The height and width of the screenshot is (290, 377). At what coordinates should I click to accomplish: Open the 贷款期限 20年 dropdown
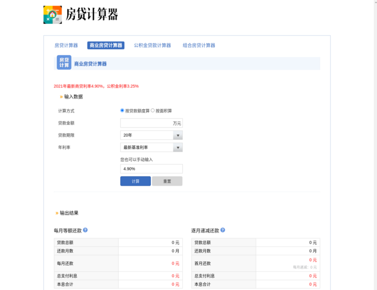[151, 135]
